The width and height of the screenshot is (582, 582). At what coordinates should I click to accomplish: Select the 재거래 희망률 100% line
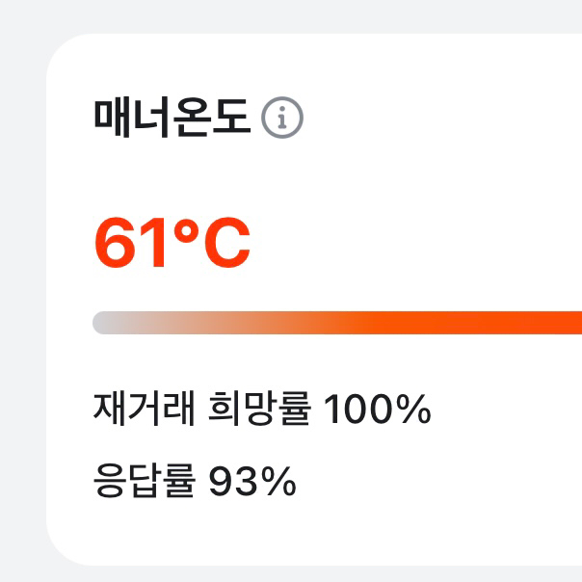pyautogui.click(x=261, y=411)
